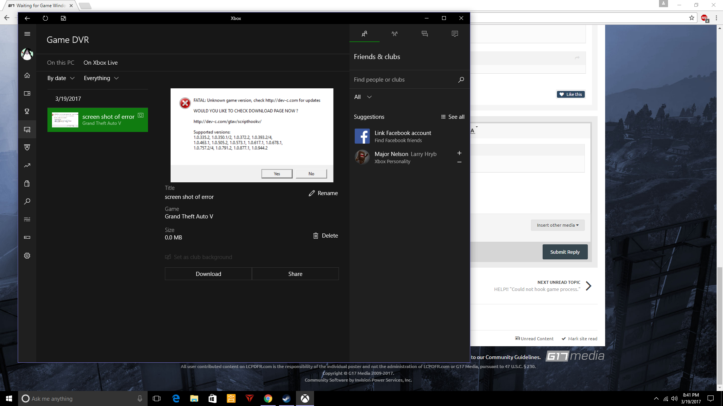Image resolution: width=723 pixels, height=406 pixels.
Task: Click the Rename pencil icon
Action: 312,193
